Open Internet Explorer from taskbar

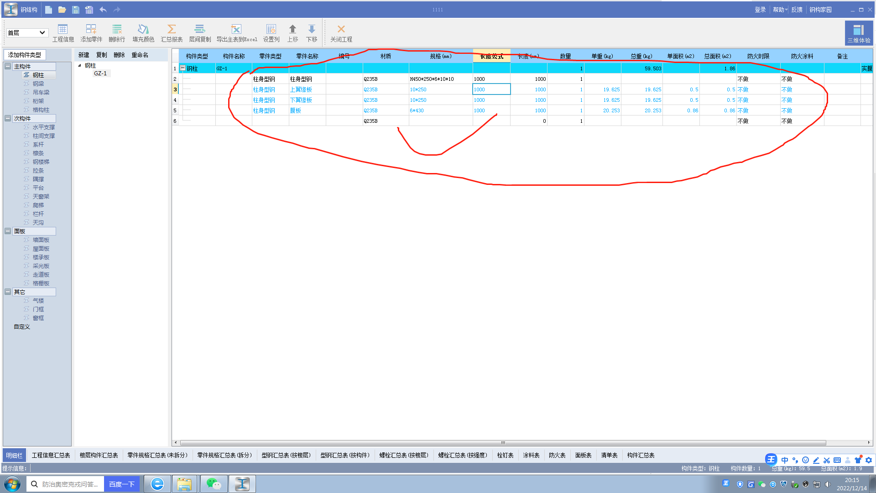point(157,484)
